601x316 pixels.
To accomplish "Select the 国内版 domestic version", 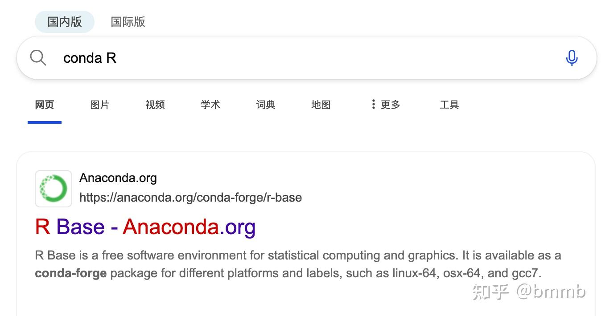I will pos(65,22).
